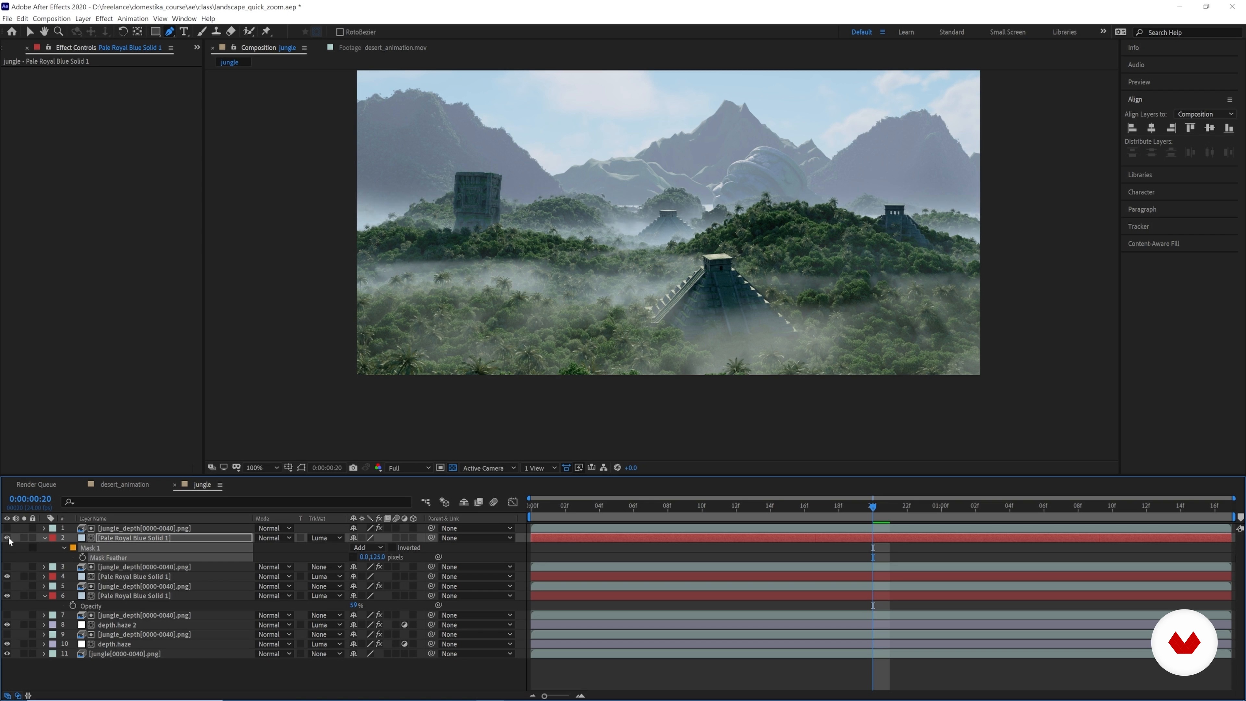Select the Clone Stamp tool

[216, 32]
